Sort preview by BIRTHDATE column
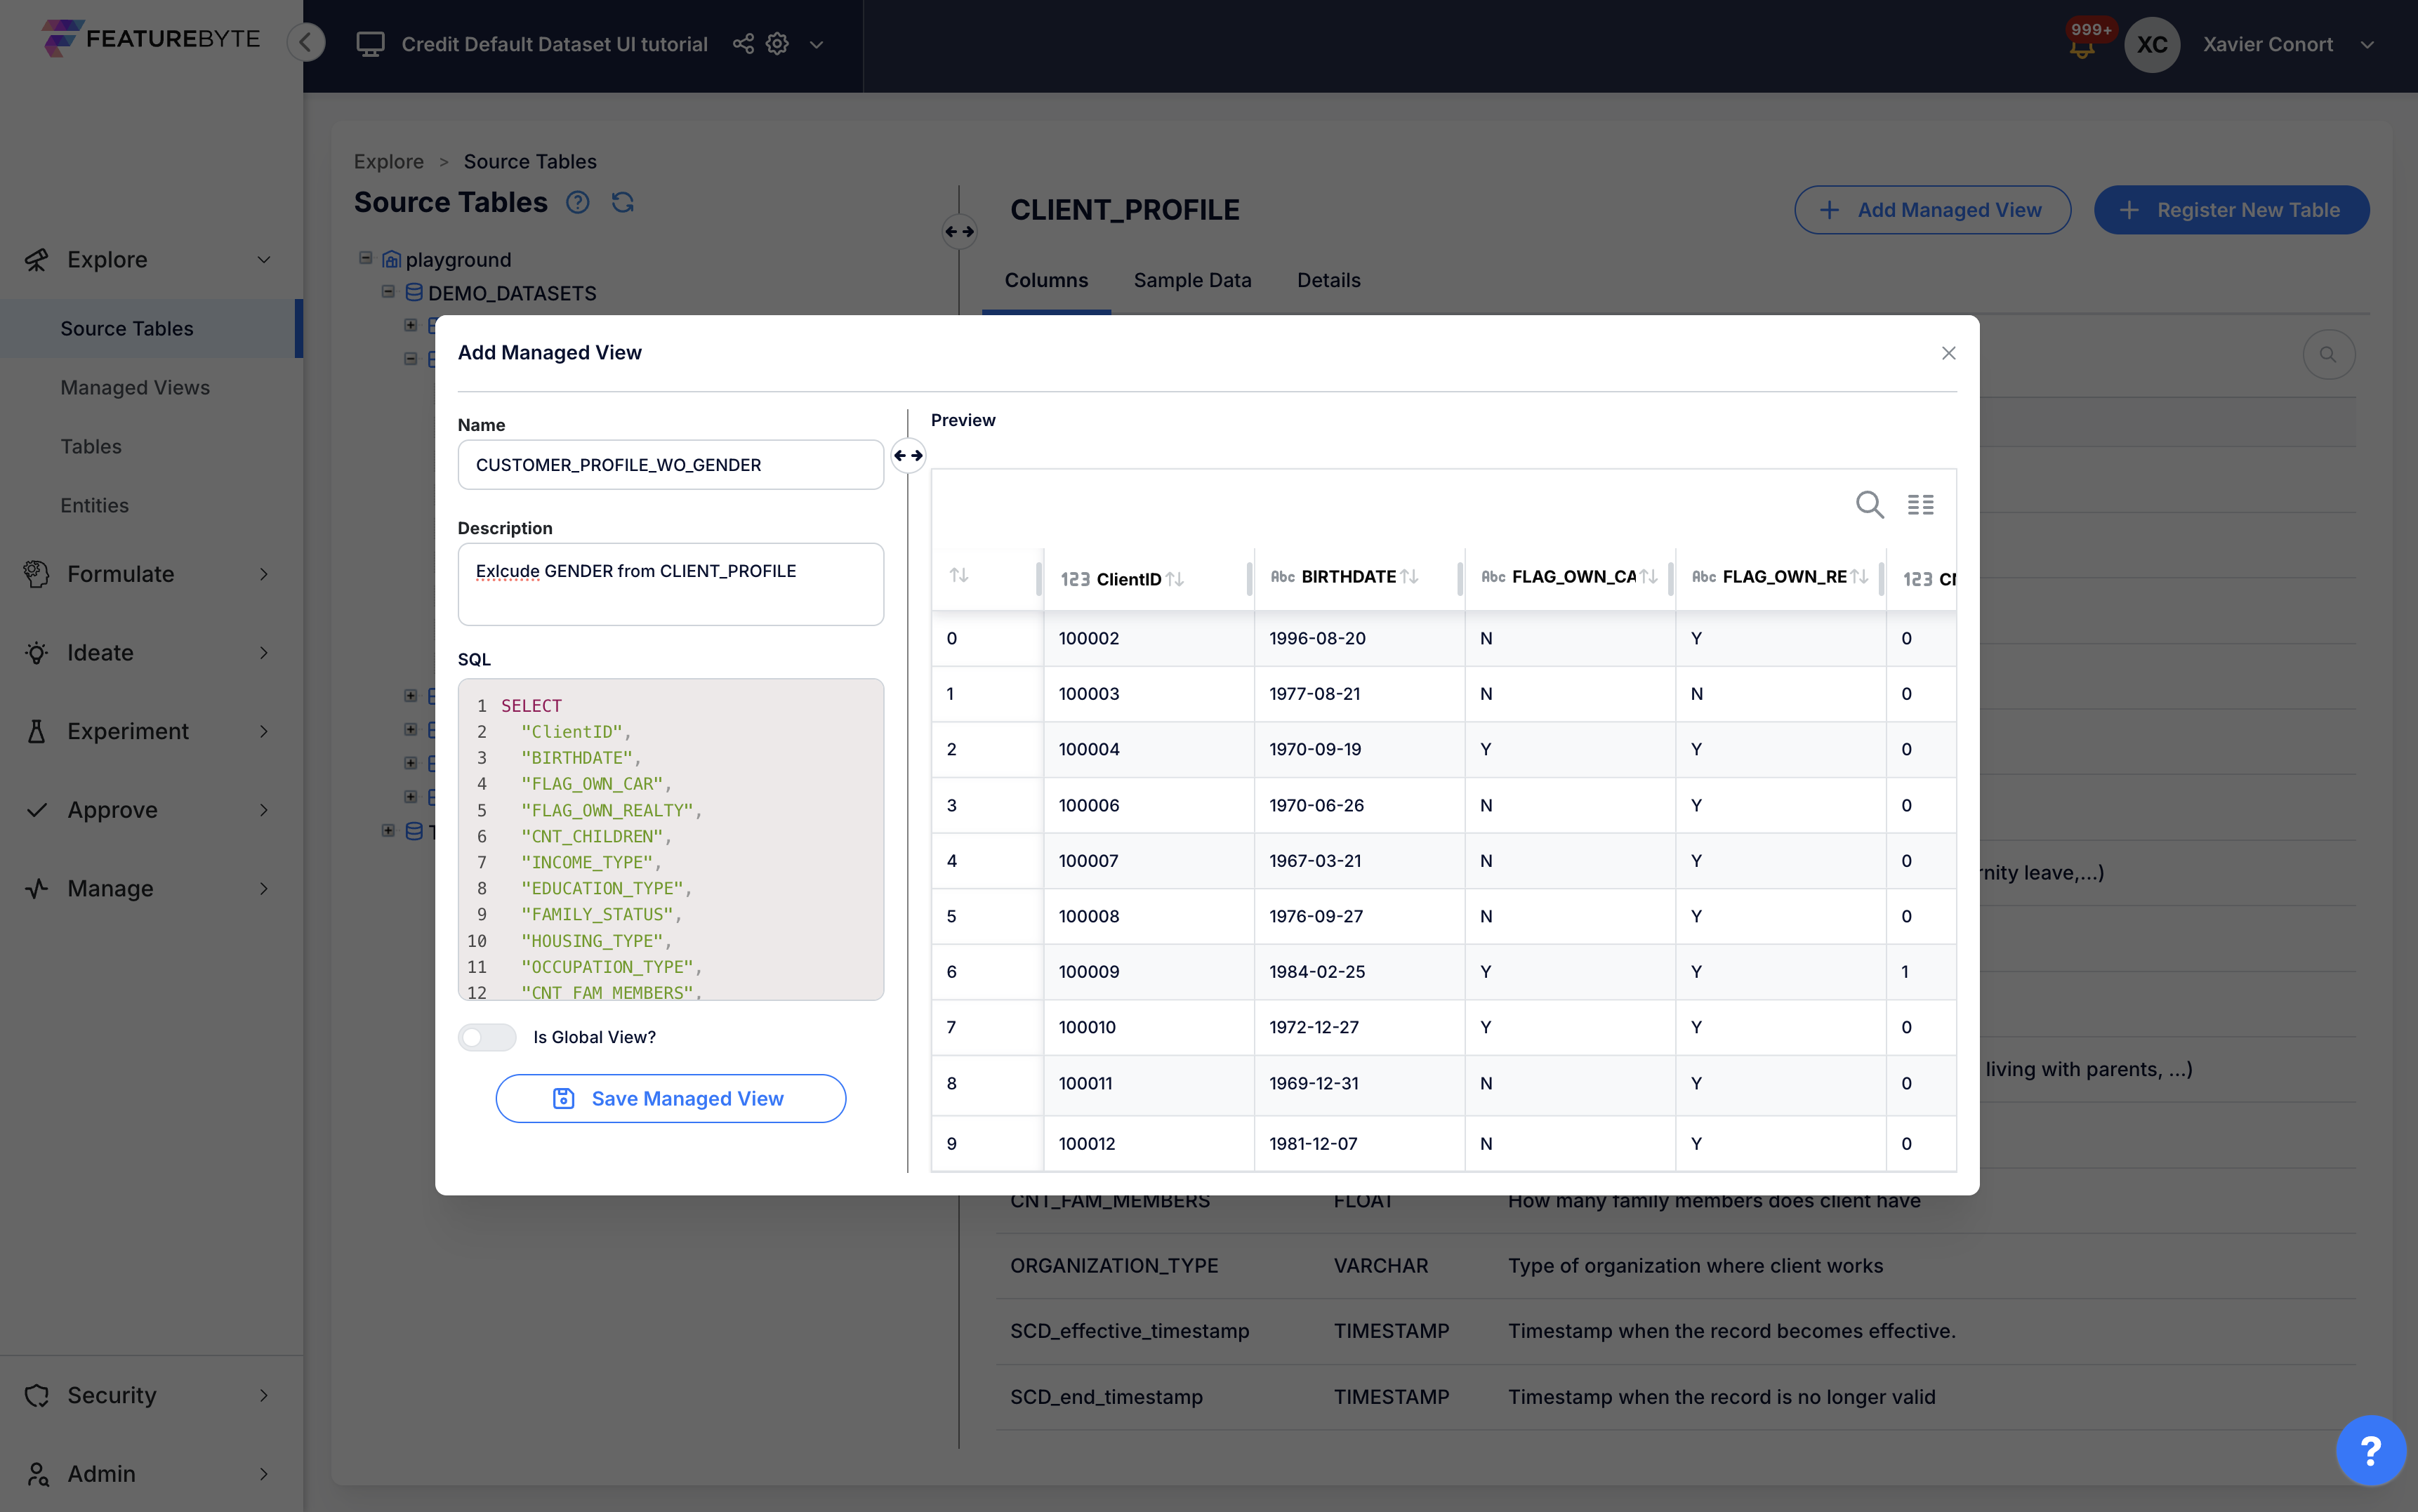This screenshot has height=1512, width=2418. [1409, 577]
